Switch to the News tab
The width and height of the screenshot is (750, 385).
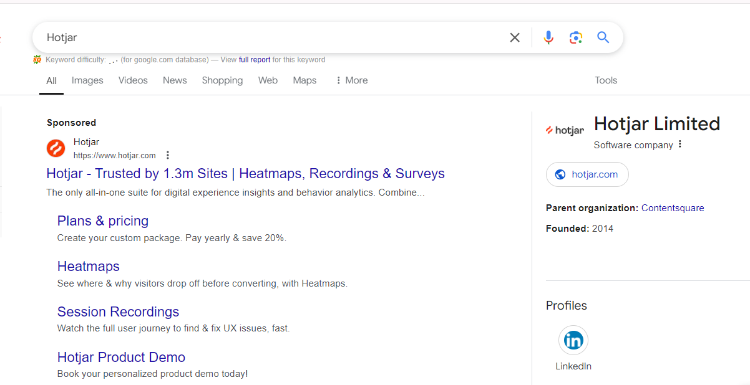point(175,80)
